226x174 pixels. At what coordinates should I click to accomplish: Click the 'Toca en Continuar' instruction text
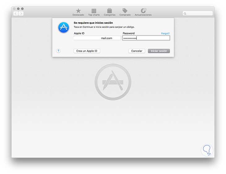click(x=104, y=27)
